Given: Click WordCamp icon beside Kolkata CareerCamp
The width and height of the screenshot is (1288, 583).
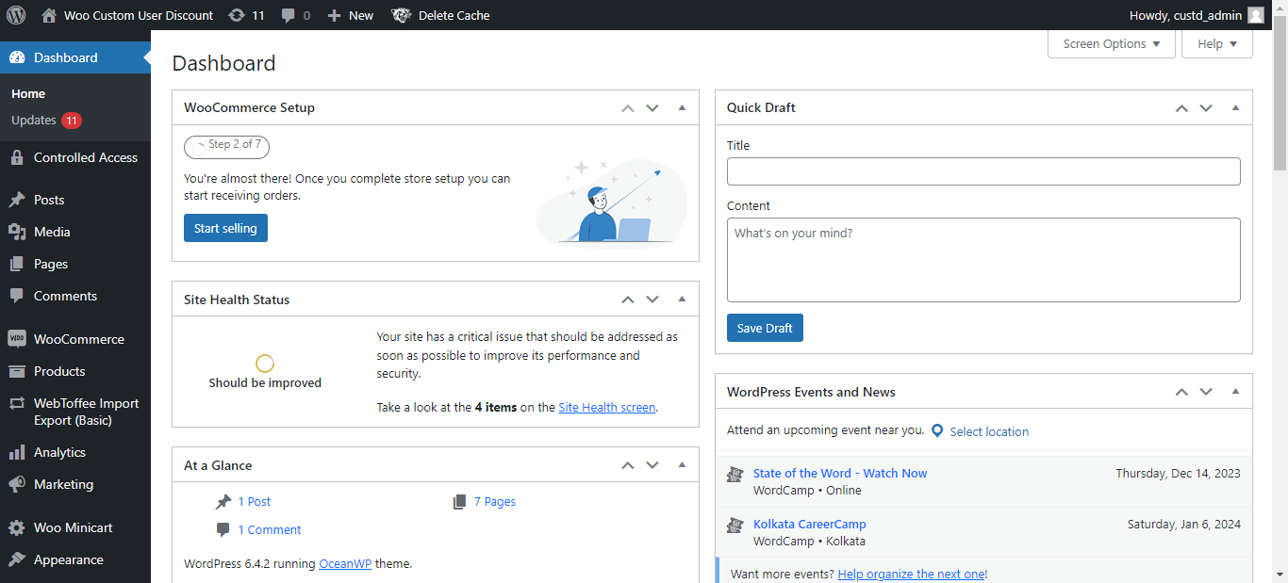Looking at the screenshot, I should click(x=735, y=526).
